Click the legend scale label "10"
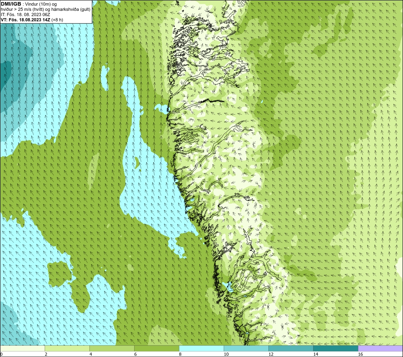 click(226, 355)
